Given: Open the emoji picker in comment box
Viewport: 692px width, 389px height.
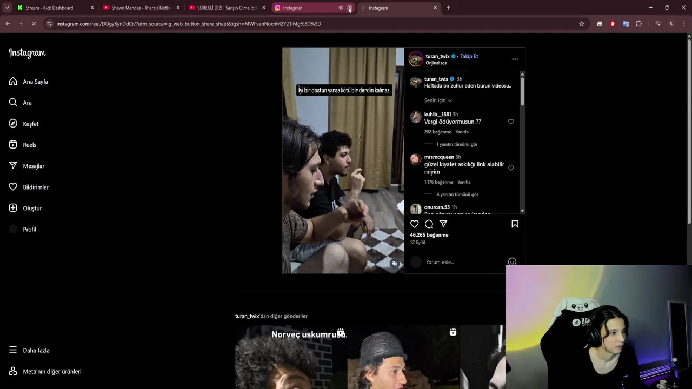Looking at the screenshot, I should click(512, 262).
